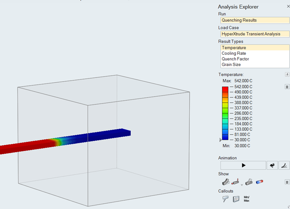Select Cooling Rate result type
The height and width of the screenshot is (209, 290).
[234, 53]
